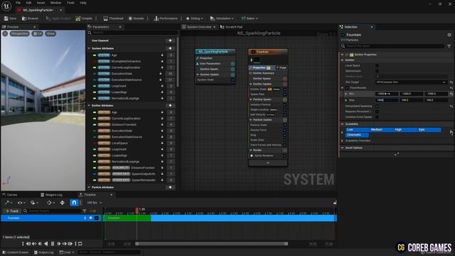Add a System Attributes parameter with the plus
Viewport: 455px width, 256px height.
[x=171, y=48]
